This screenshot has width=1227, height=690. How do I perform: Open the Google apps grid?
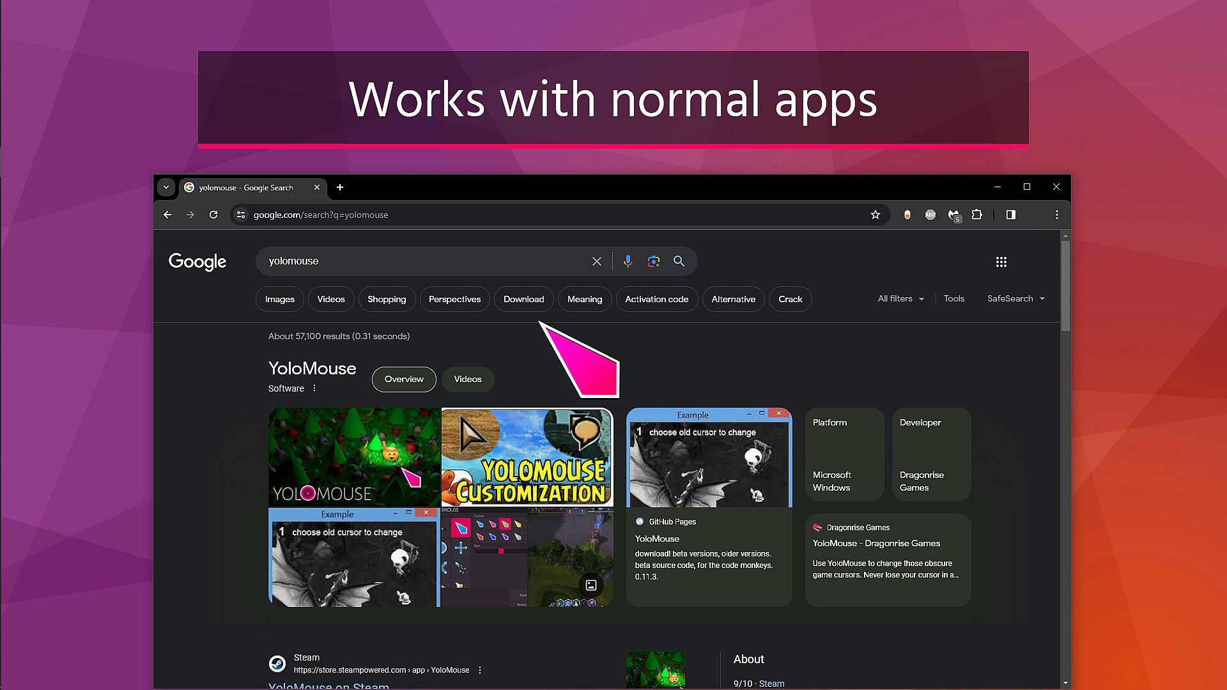point(1001,262)
